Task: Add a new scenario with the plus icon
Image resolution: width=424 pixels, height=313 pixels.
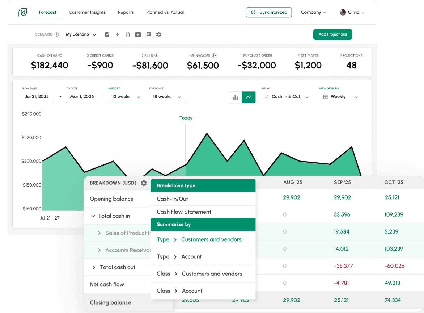Action: point(117,34)
